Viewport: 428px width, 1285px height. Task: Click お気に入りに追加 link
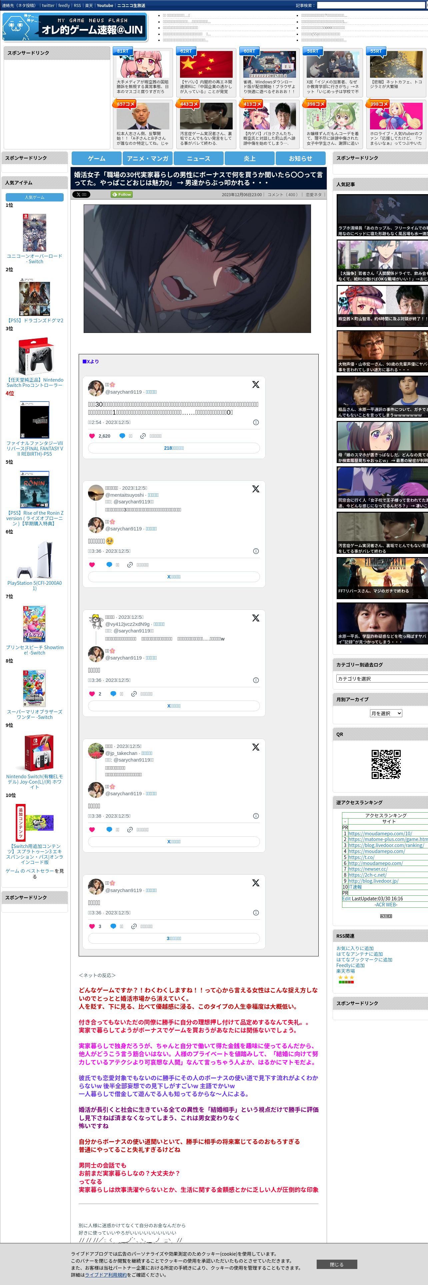click(x=355, y=949)
